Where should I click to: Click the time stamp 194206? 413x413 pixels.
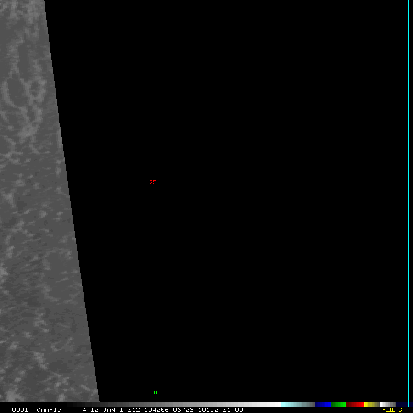pyautogui.click(x=155, y=410)
